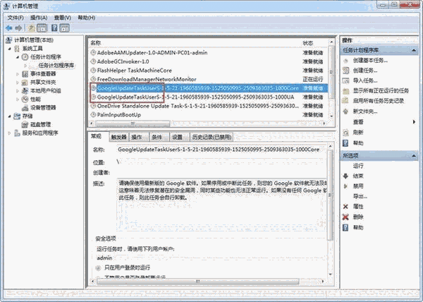
Task: Click the red X icon beside 删除
Action: coord(345,217)
